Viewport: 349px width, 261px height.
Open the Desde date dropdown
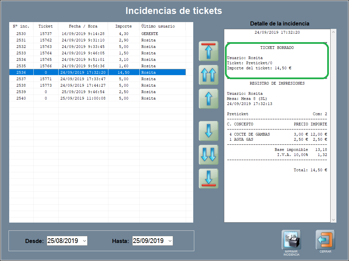click(85, 241)
